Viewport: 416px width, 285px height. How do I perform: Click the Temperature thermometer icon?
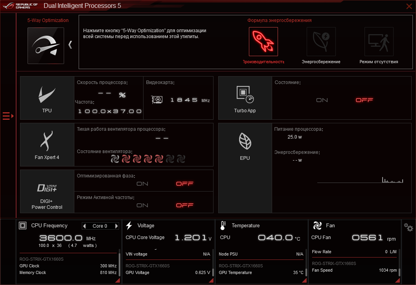(x=223, y=225)
